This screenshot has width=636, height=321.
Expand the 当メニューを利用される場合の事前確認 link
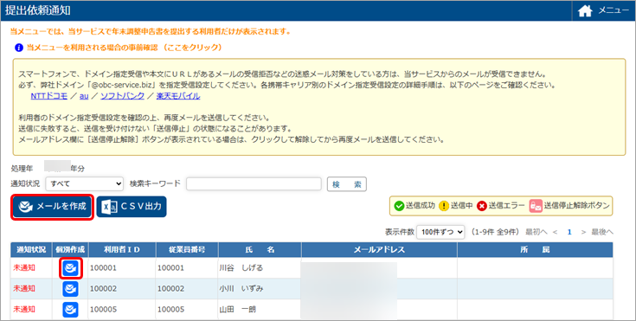(x=125, y=48)
